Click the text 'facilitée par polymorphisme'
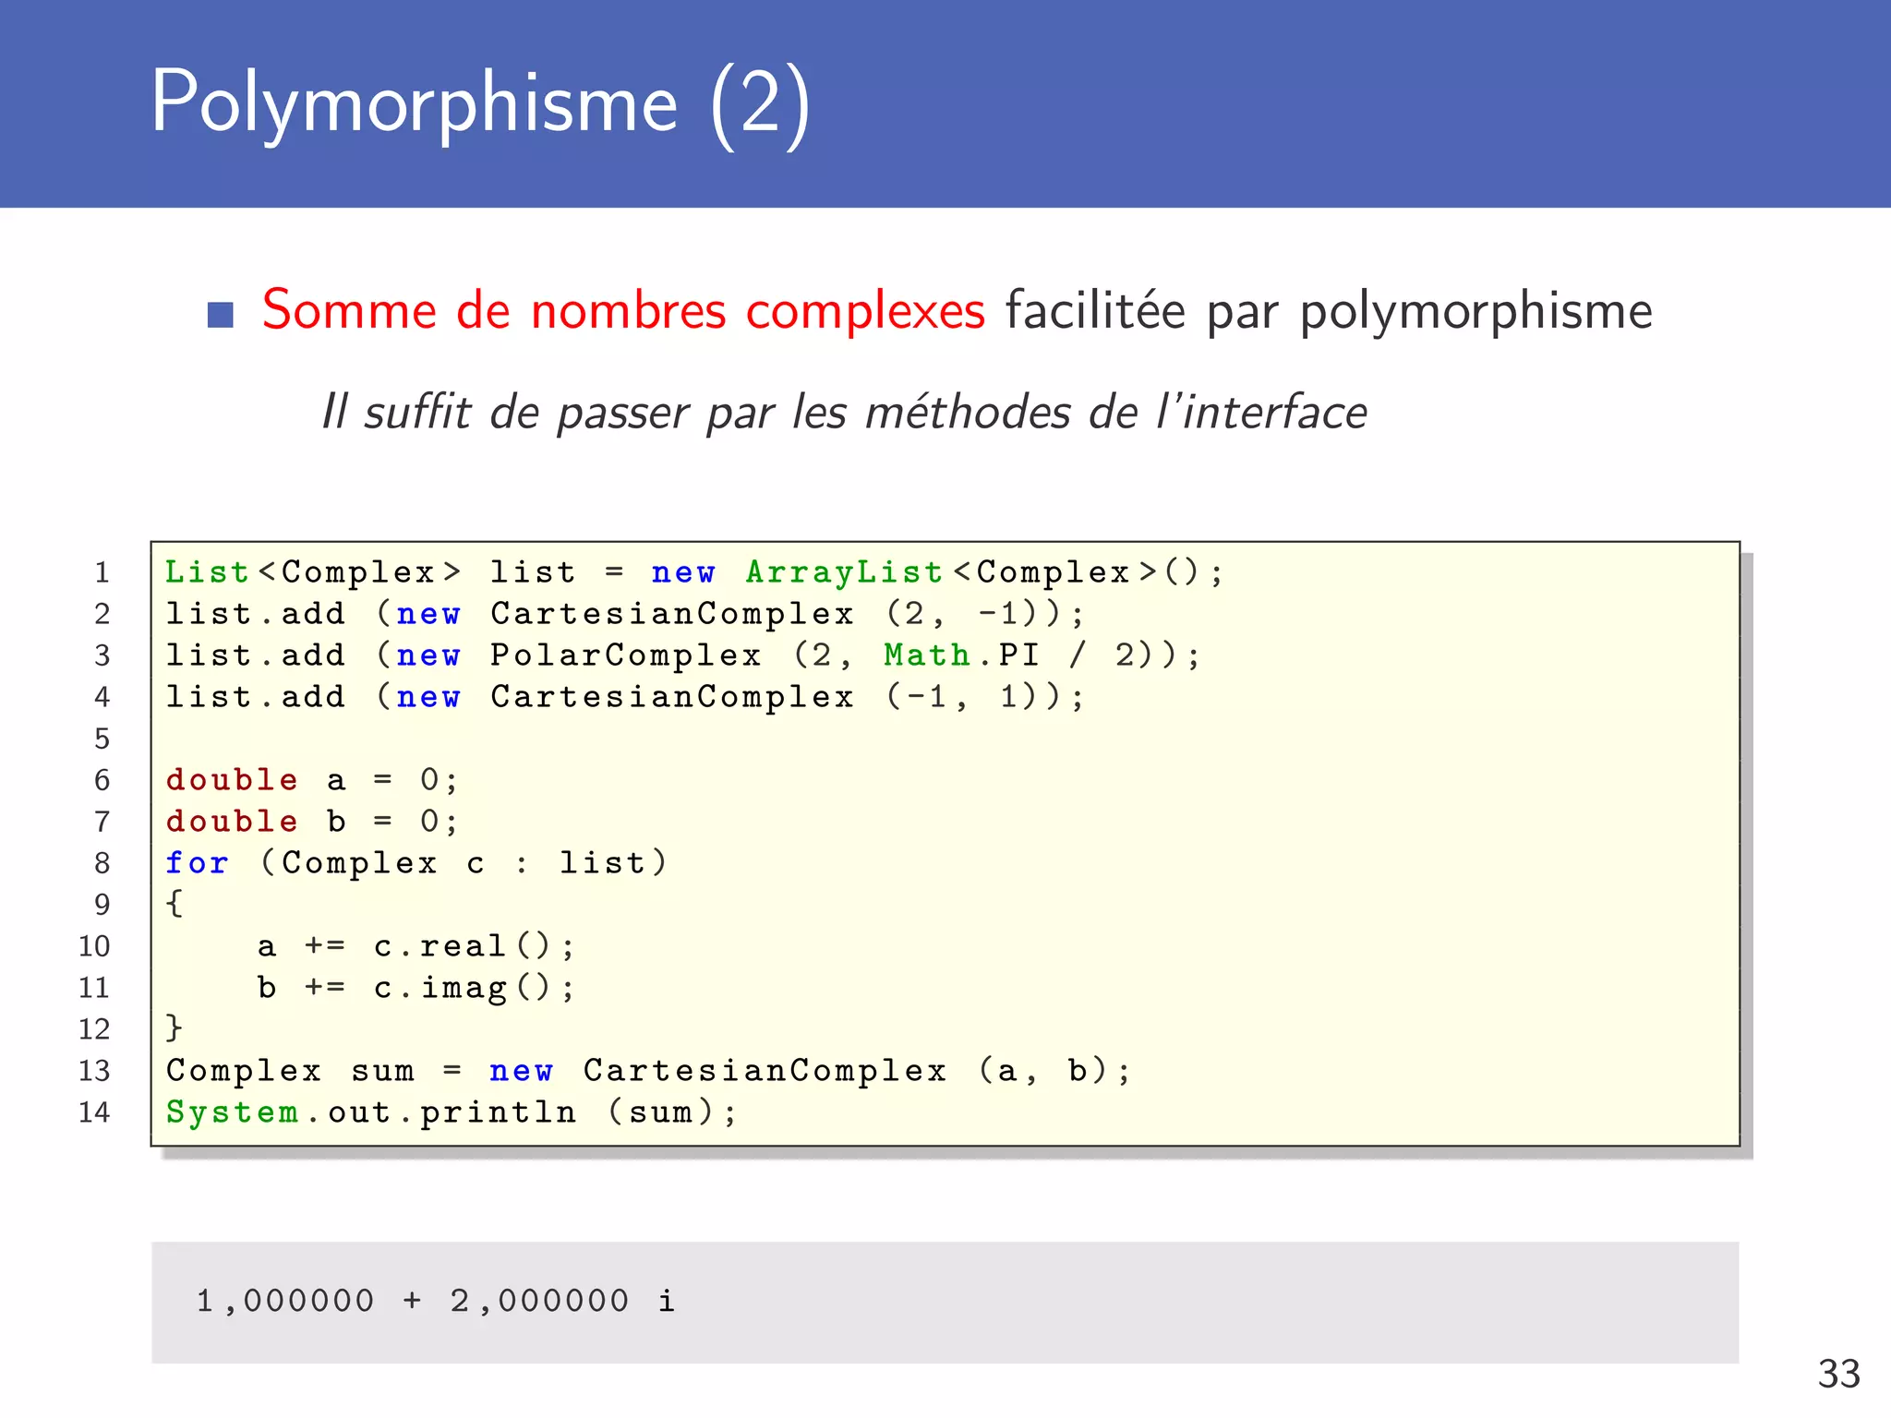Image resolution: width=1891 pixels, height=1418 pixels. pos(1329,312)
